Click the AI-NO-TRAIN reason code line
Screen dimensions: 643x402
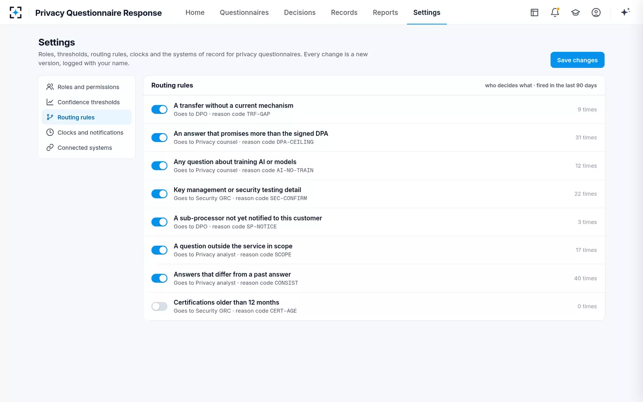click(243, 170)
